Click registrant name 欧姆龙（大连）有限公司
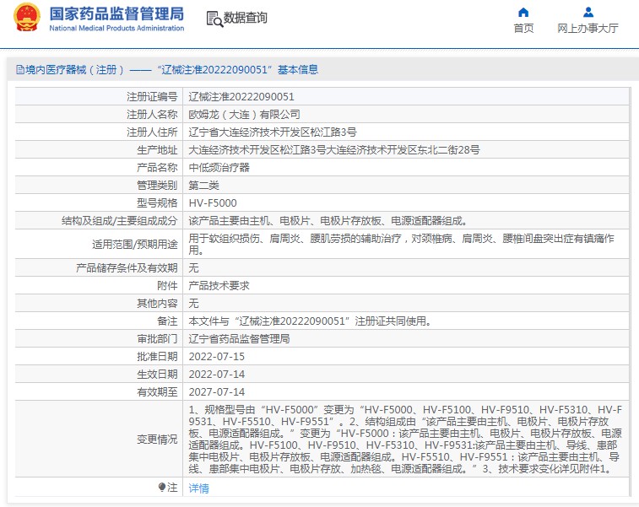 [245, 115]
